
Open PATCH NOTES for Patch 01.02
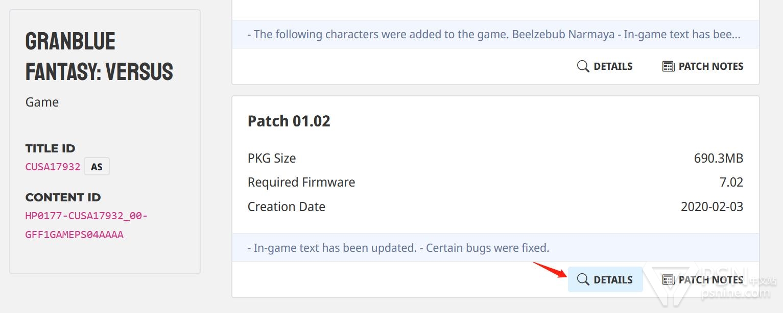coord(703,279)
